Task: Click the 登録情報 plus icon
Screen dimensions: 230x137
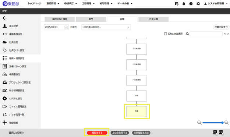Action: (x=5, y=123)
